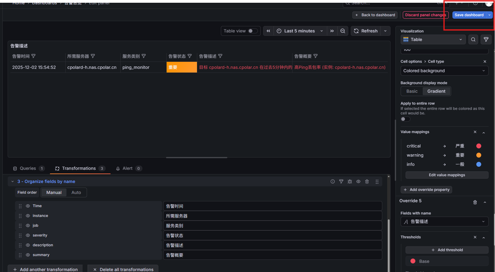This screenshot has width=495, height=272.
Task: Open the Colored background cell type dropdown
Action: [444, 71]
